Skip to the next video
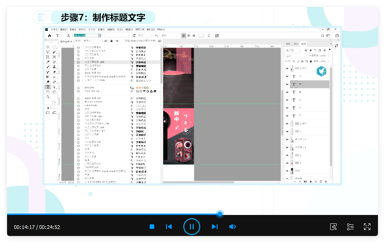This screenshot has height=243, width=385. tap(214, 227)
